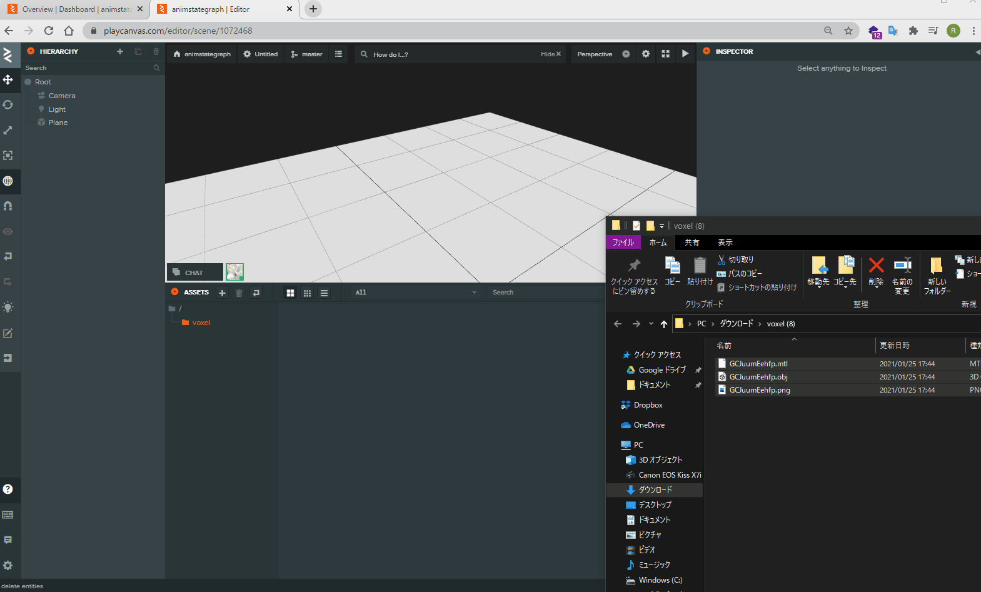Toggle snap with the magnet icon
The height and width of the screenshot is (592, 981).
tap(8, 206)
